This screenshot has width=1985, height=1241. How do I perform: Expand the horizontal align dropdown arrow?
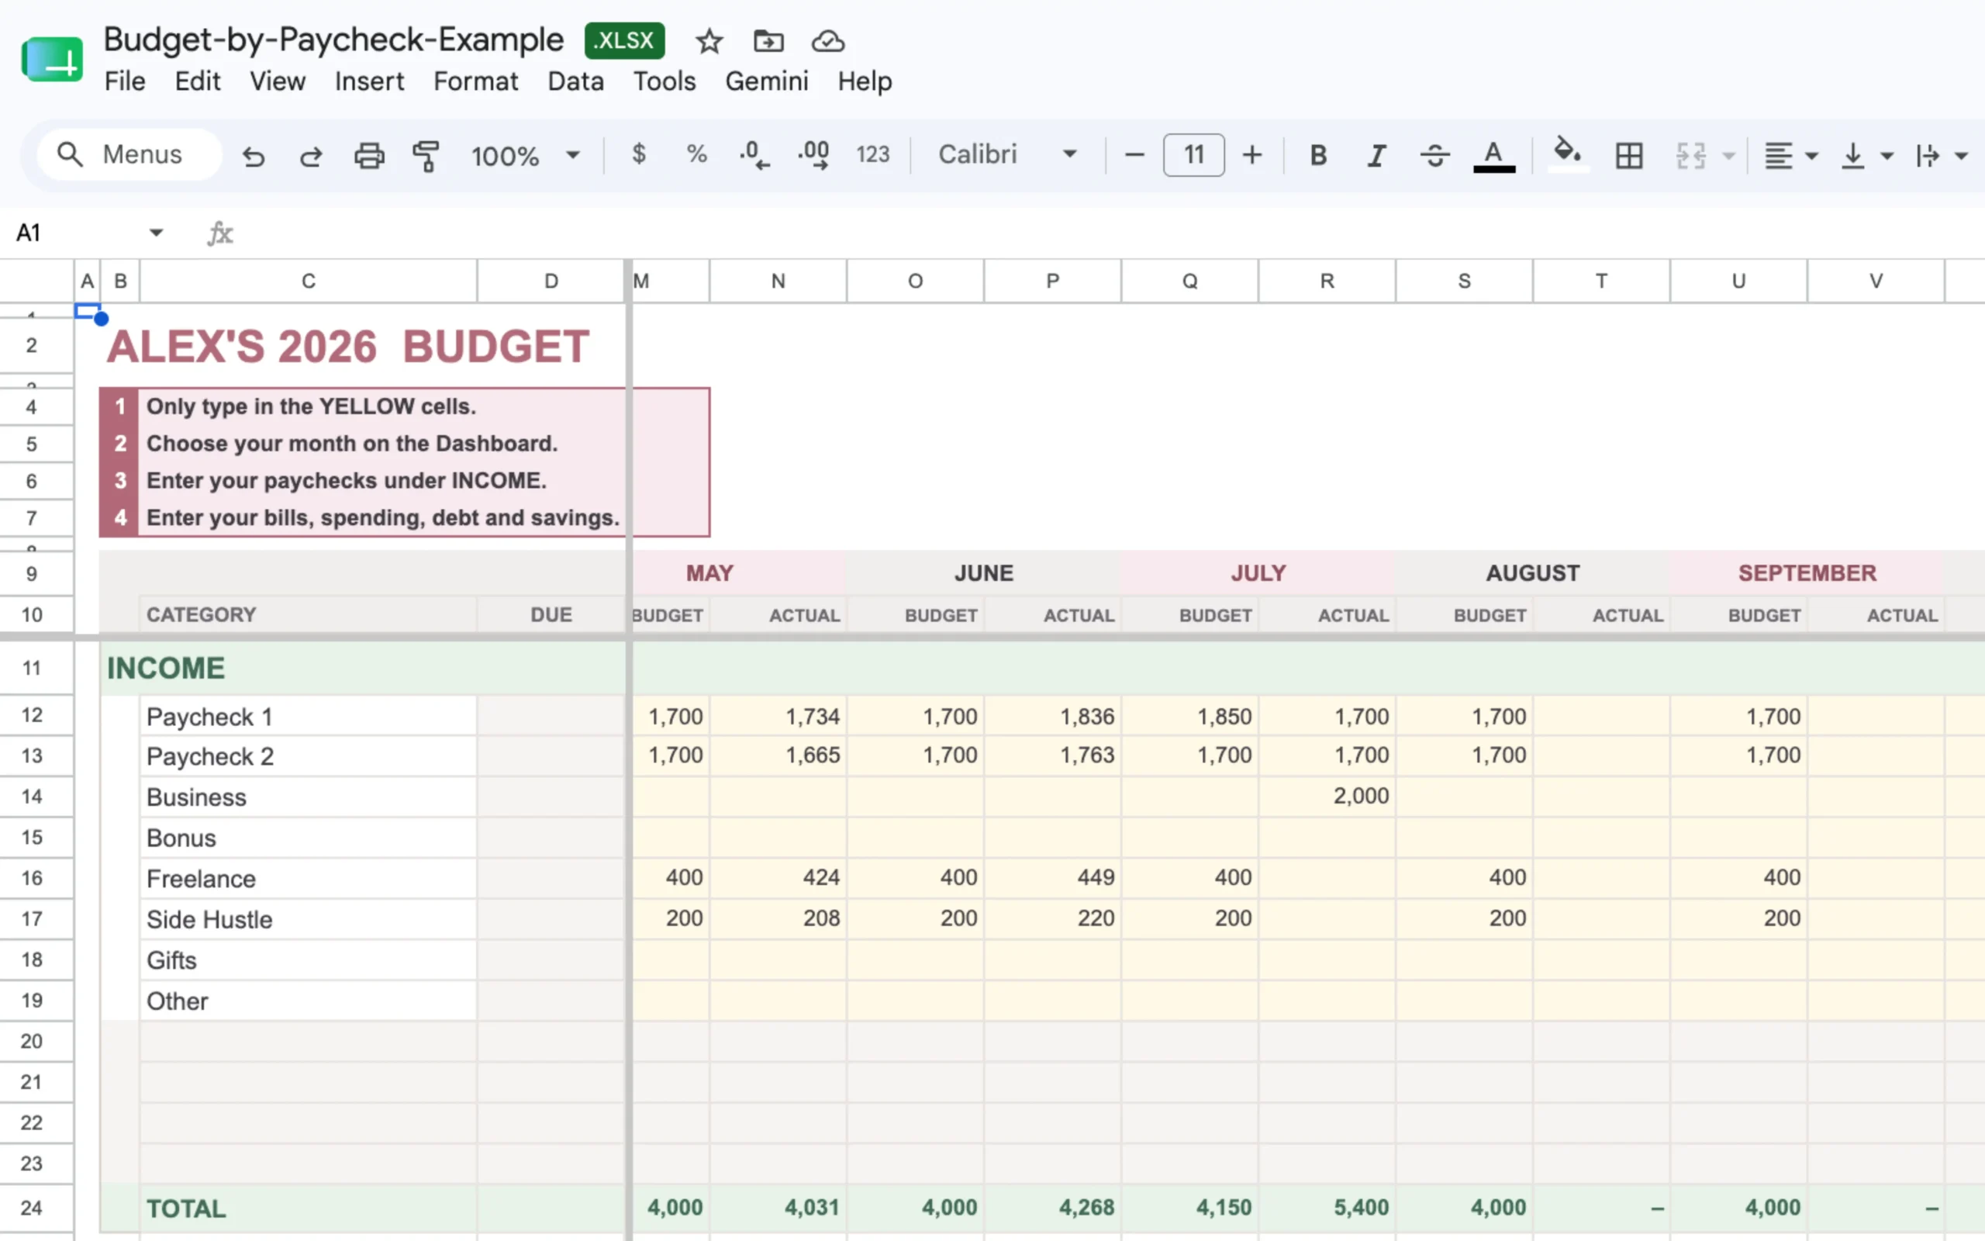[x=1812, y=155]
